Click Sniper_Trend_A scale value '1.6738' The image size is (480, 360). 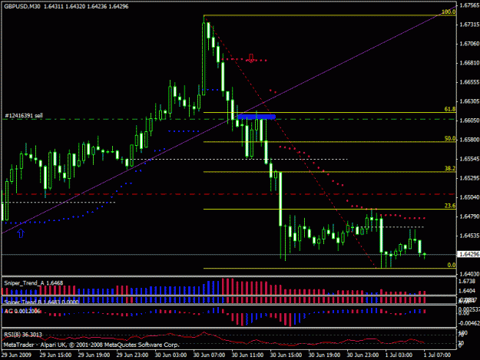tap(468, 282)
